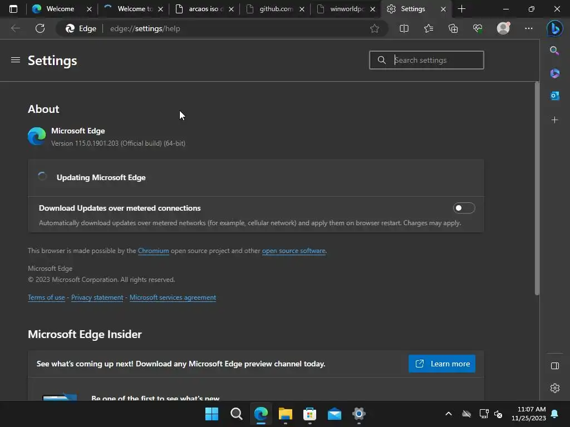The height and width of the screenshot is (427, 570).
Task: Open the Favorites list icon
Action: (429, 28)
